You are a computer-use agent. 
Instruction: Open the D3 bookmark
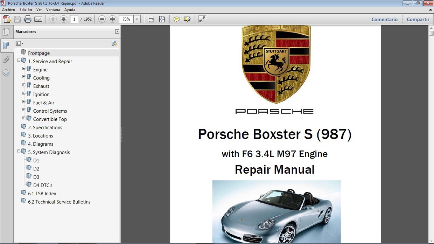(x=36, y=177)
